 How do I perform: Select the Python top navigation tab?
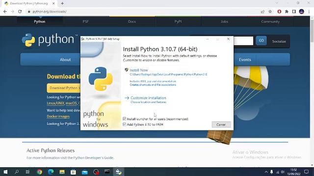(x=40, y=22)
